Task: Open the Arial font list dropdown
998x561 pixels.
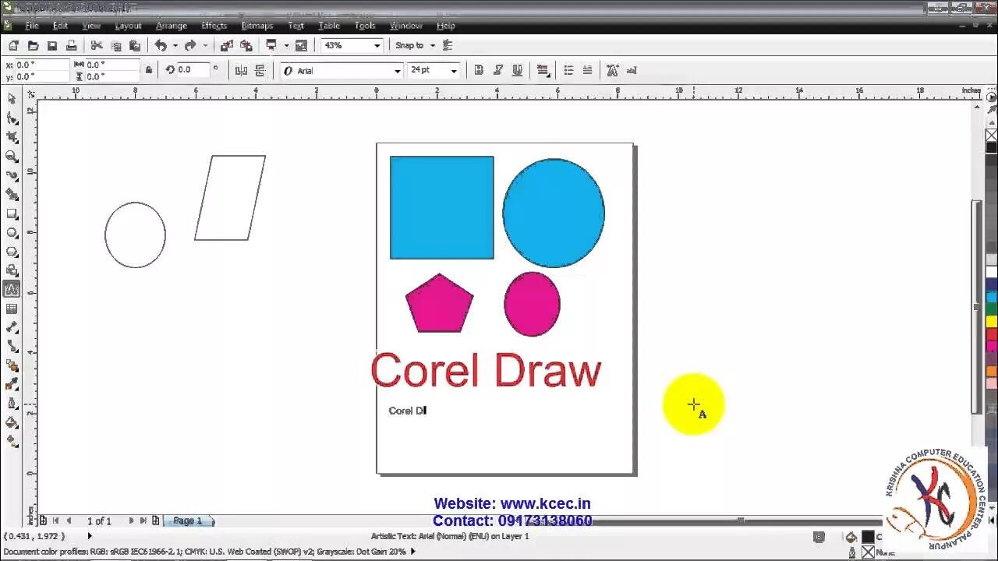Action: point(397,71)
